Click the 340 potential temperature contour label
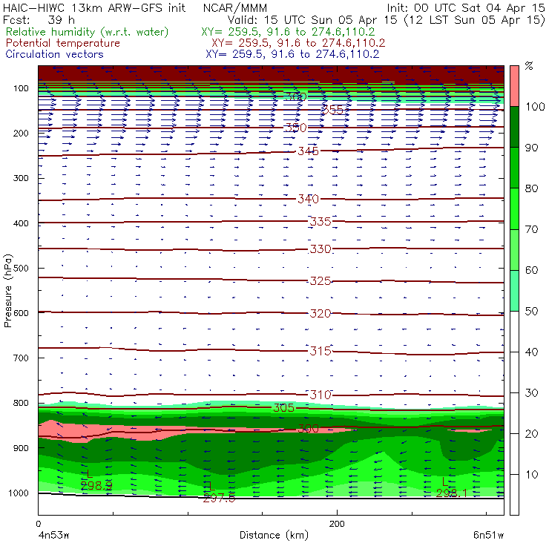Viewport: 549px width, 549px height. pyautogui.click(x=308, y=199)
